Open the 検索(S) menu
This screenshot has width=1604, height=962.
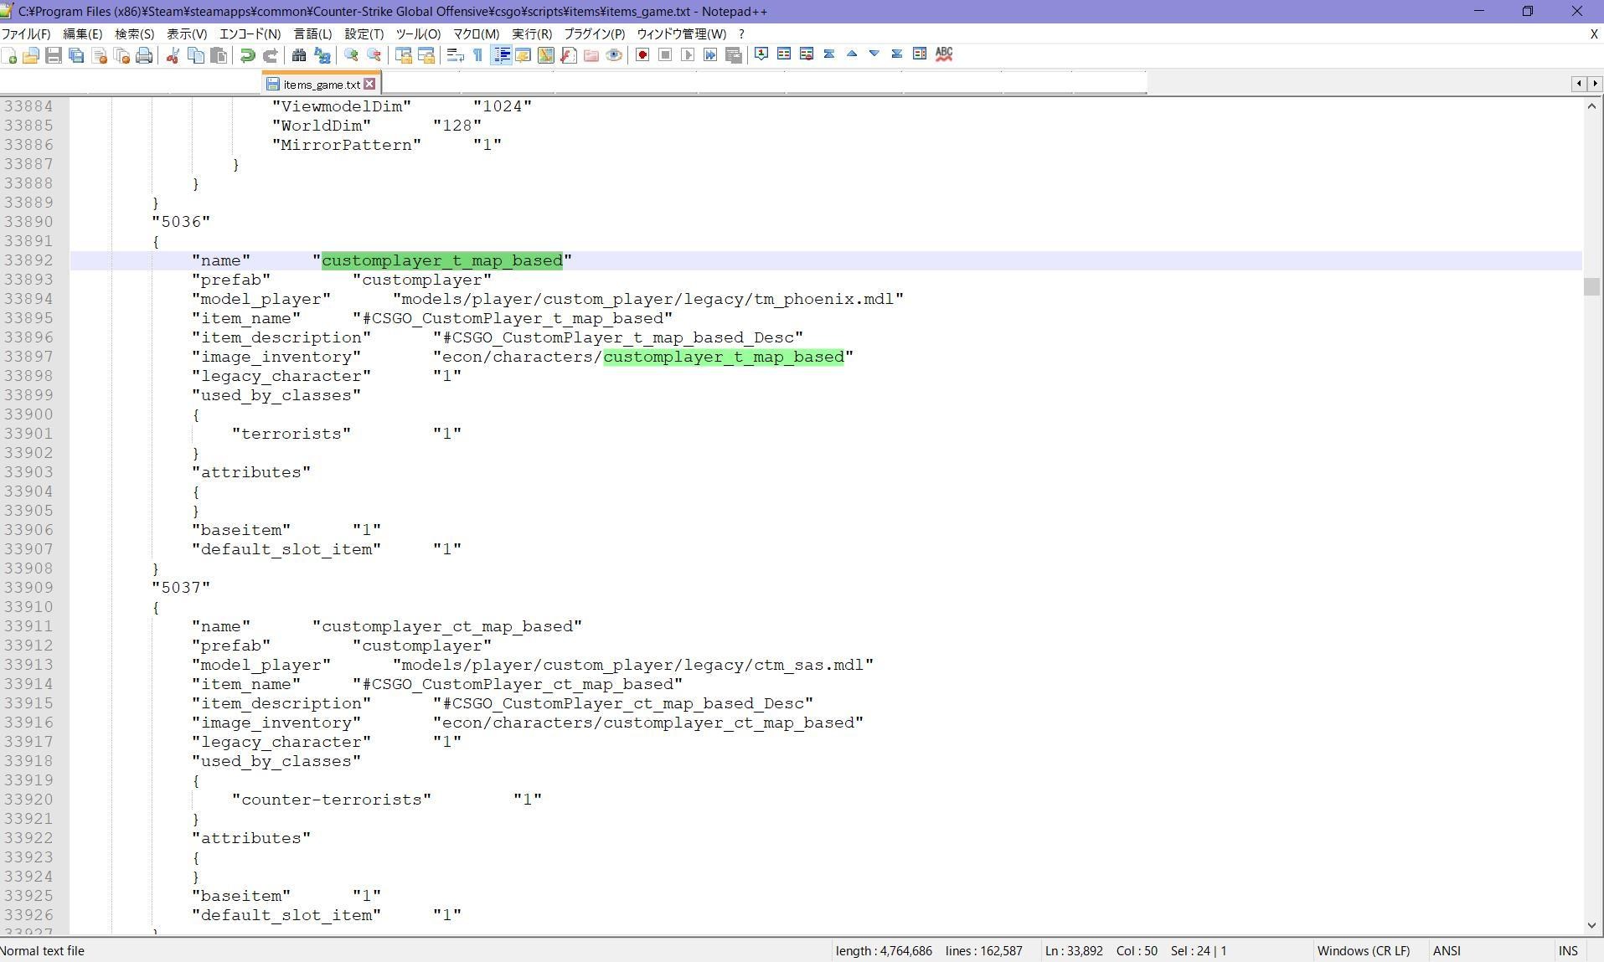click(x=134, y=34)
